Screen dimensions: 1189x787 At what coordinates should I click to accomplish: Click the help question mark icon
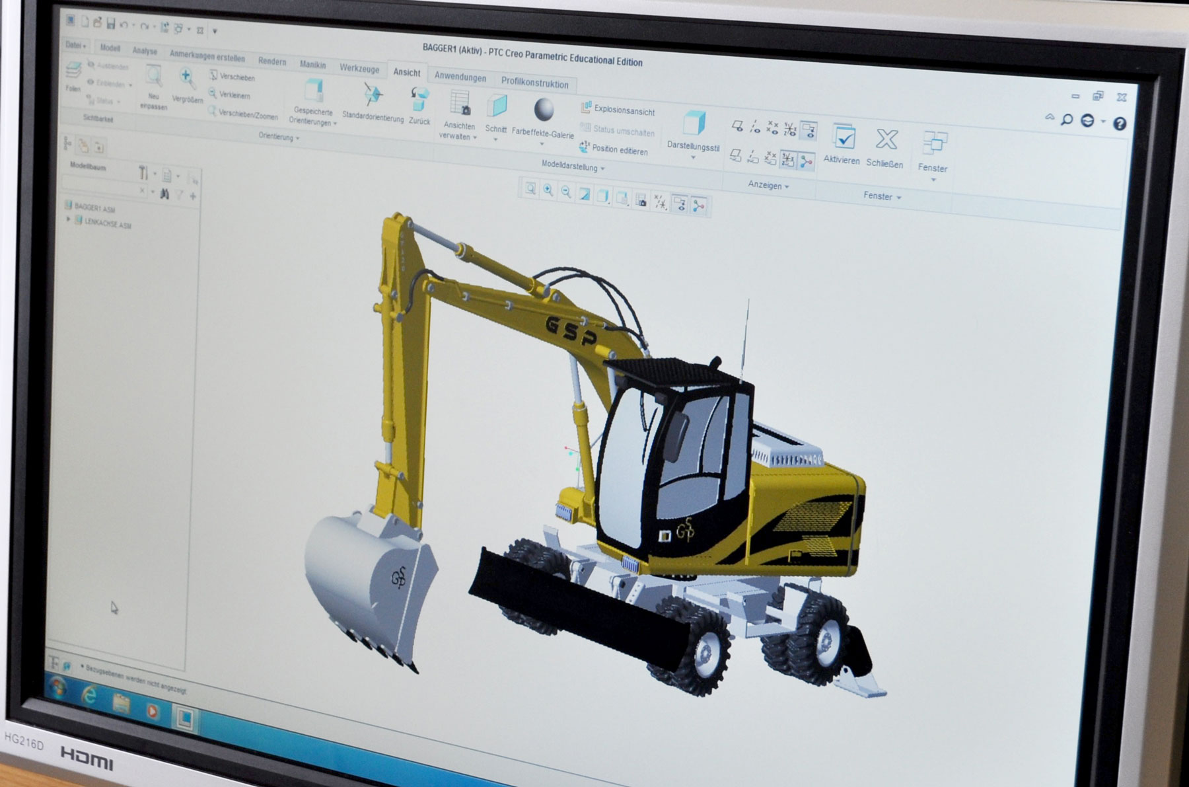1120,124
